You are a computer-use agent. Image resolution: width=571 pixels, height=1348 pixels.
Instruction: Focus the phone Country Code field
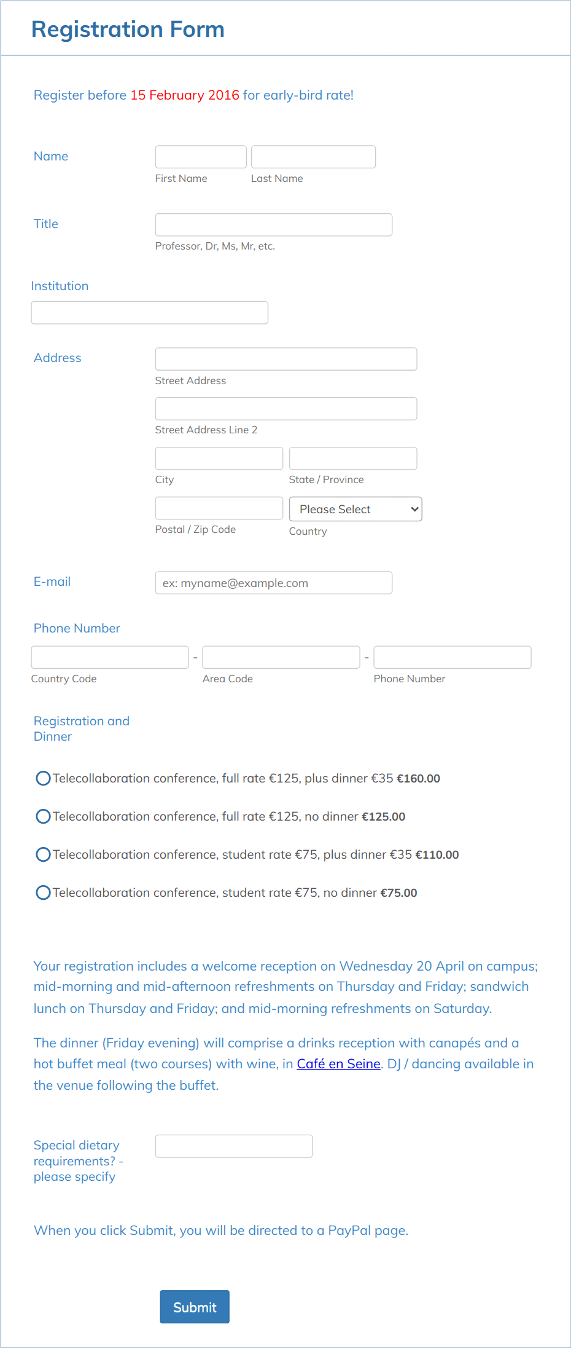coord(109,657)
